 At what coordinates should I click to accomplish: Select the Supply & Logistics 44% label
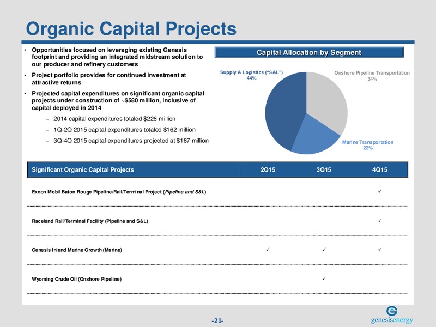[251, 75]
